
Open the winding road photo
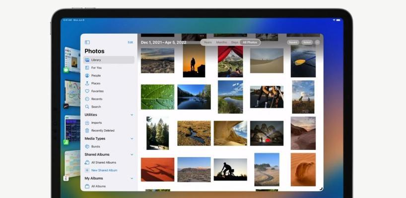pos(267,170)
